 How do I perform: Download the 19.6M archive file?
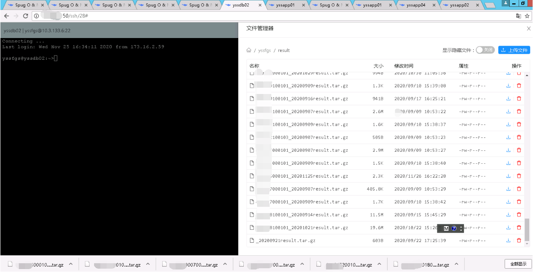(508, 228)
